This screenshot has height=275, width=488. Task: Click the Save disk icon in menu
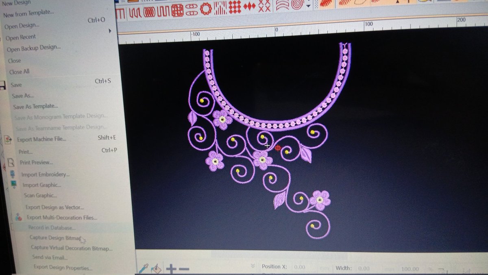[2, 85]
